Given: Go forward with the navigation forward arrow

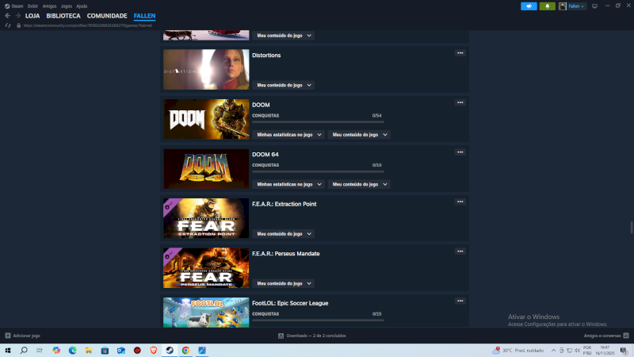Looking at the screenshot, I should [17, 16].
